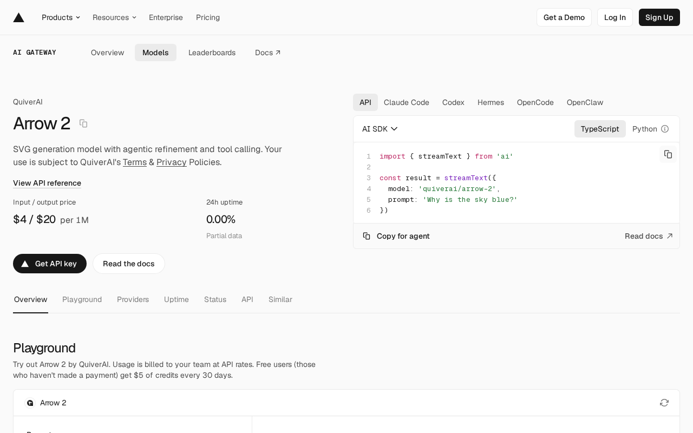Open the Read docs link under code
The image size is (693, 433).
[x=649, y=236]
